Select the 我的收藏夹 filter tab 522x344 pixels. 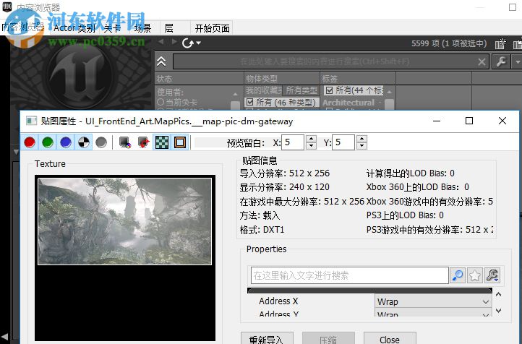pos(264,90)
